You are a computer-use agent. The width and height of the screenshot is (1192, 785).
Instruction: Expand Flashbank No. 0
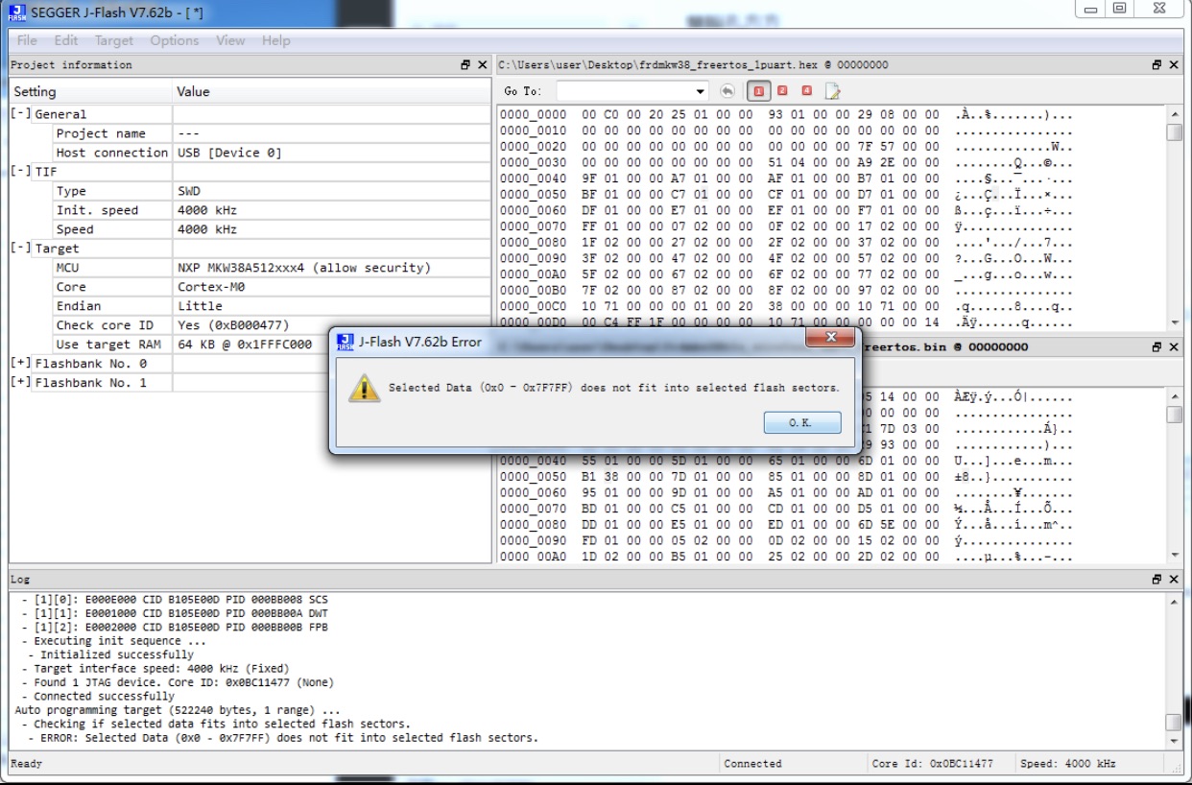(x=20, y=364)
